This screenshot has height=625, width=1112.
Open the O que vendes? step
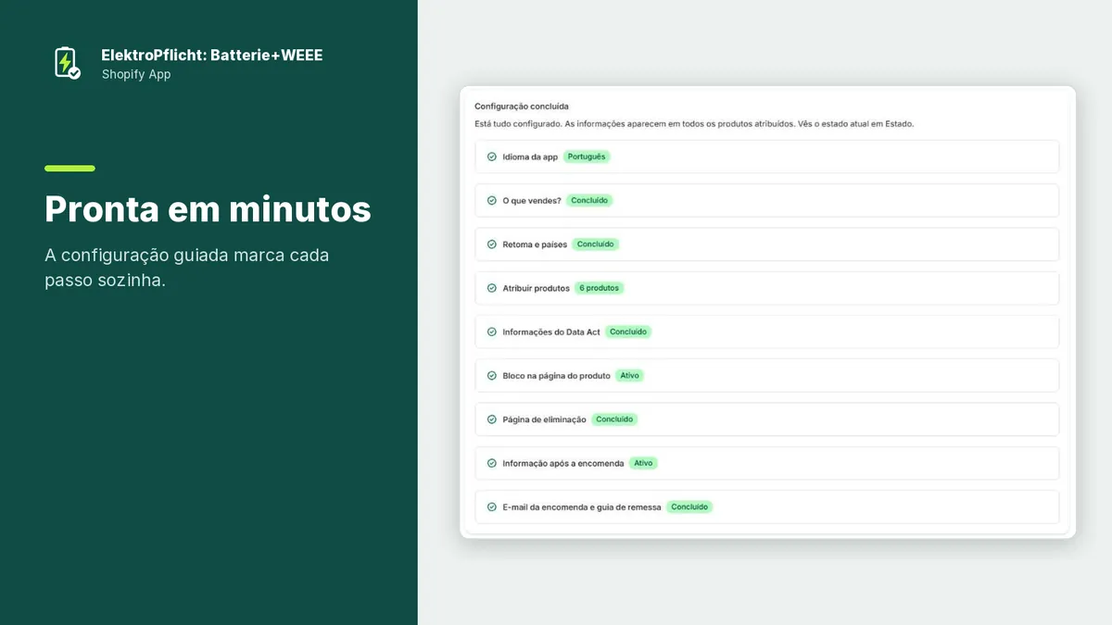[766, 200]
